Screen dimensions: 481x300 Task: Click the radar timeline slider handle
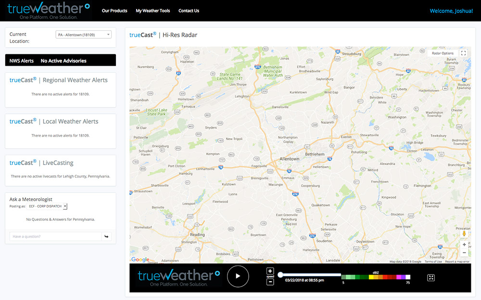click(x=280, y=275)
